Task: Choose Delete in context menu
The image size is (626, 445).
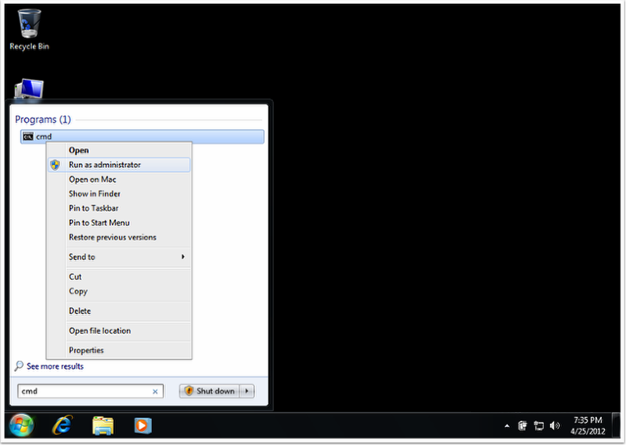Action: pyautogui.click(x=119, y=311)
